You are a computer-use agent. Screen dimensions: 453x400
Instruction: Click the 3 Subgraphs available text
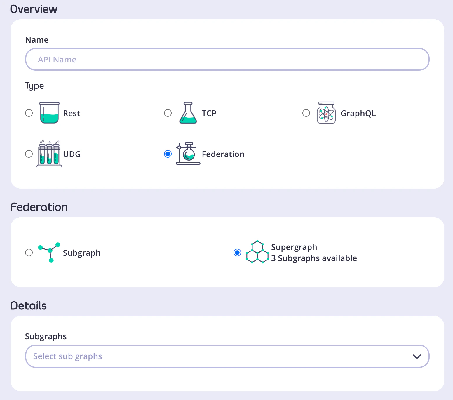pos(314,258)
